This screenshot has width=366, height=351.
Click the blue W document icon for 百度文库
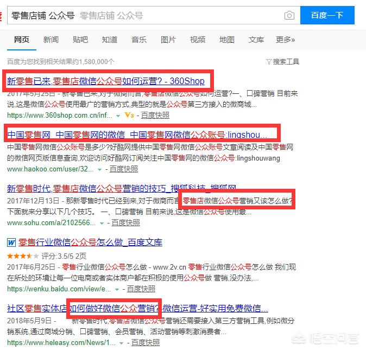tap(11, 242)
